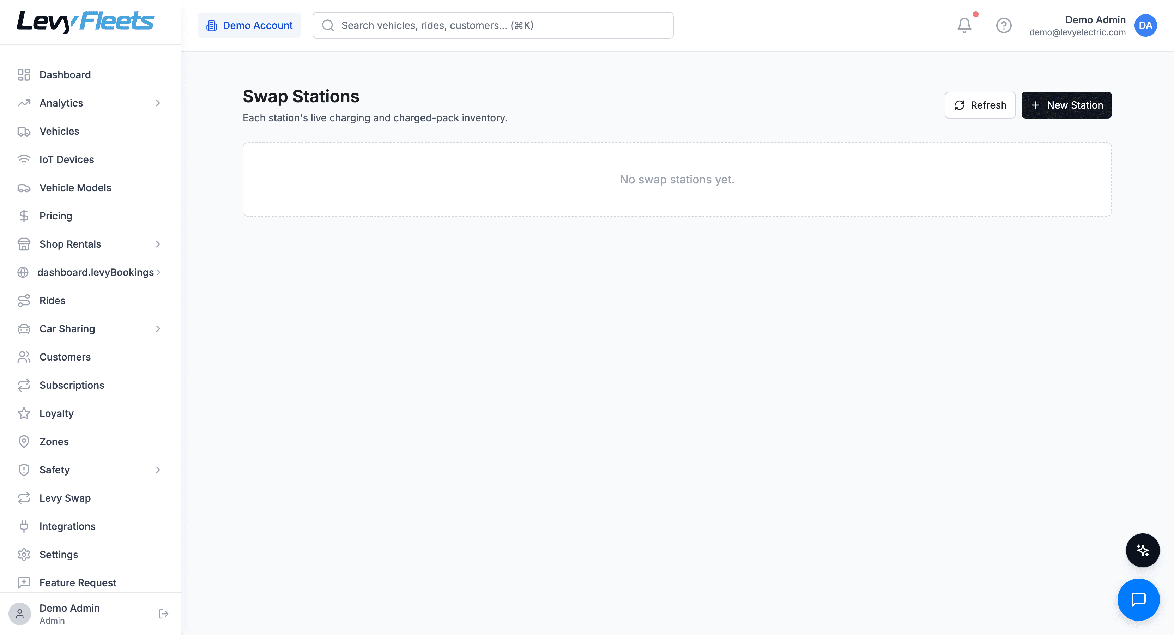Click the Dashboard grid icon

[x=24, y=75]
